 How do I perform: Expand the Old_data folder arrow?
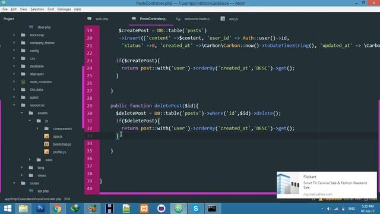point(14,90)
